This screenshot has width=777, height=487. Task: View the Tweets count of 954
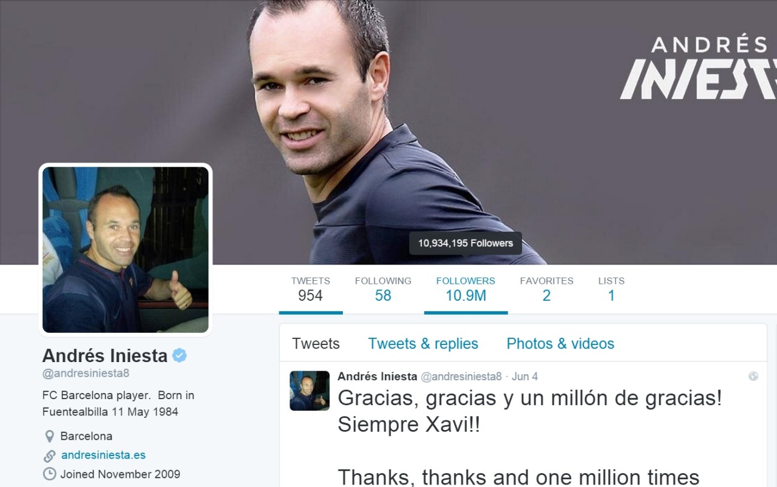pos(310,289)
